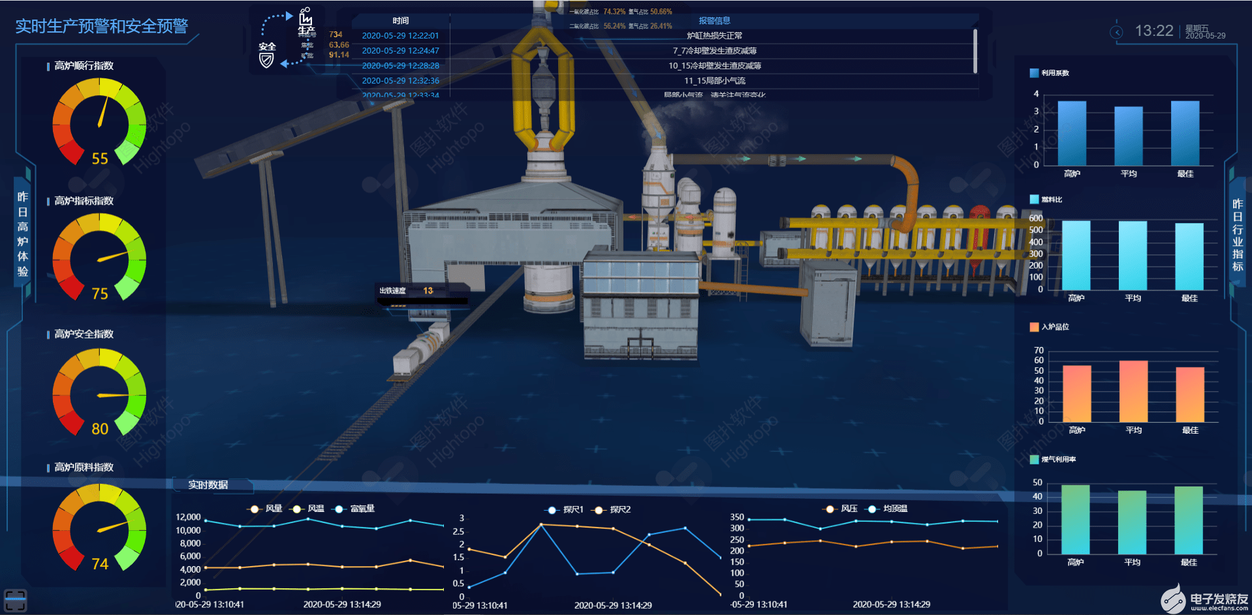Click the 高炉指标指数 section heading
The width and height of the screenshot is (1252, 615).
[84, 201]
